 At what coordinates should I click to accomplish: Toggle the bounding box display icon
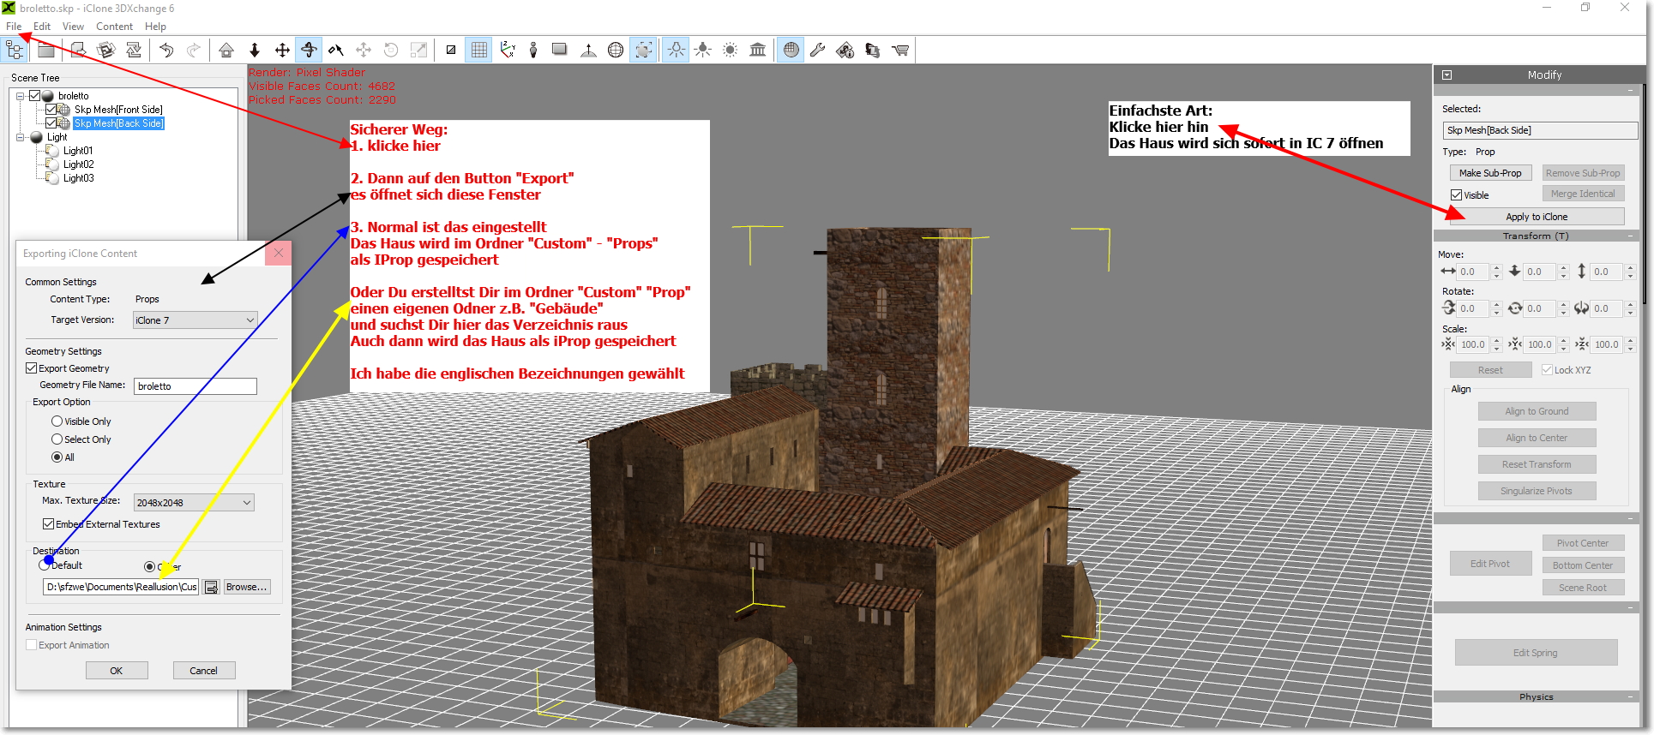tap(643, 50)
